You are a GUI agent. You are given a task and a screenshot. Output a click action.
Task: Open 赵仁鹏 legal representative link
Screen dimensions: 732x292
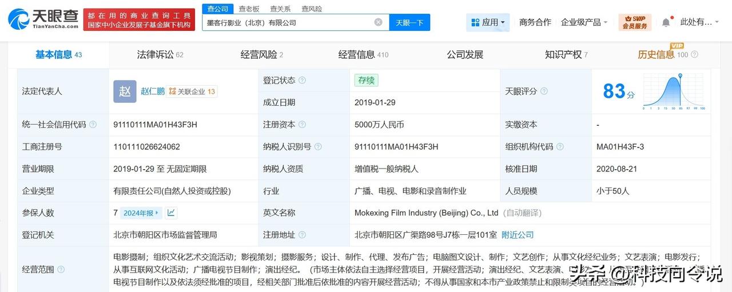pyautogui.click(x=152, y=91)
